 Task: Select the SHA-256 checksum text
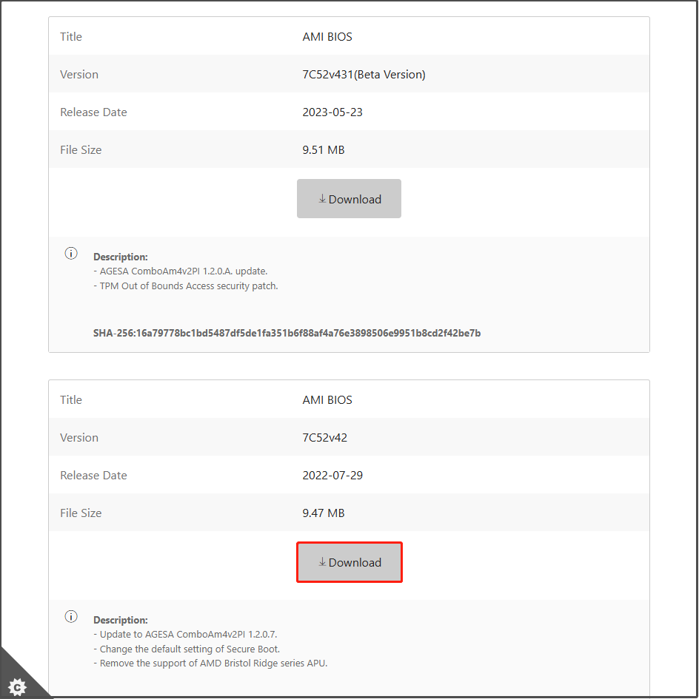click(x=287, y=333)
